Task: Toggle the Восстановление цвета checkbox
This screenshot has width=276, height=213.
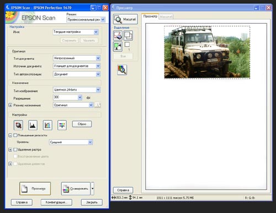Action: point(15,156)
